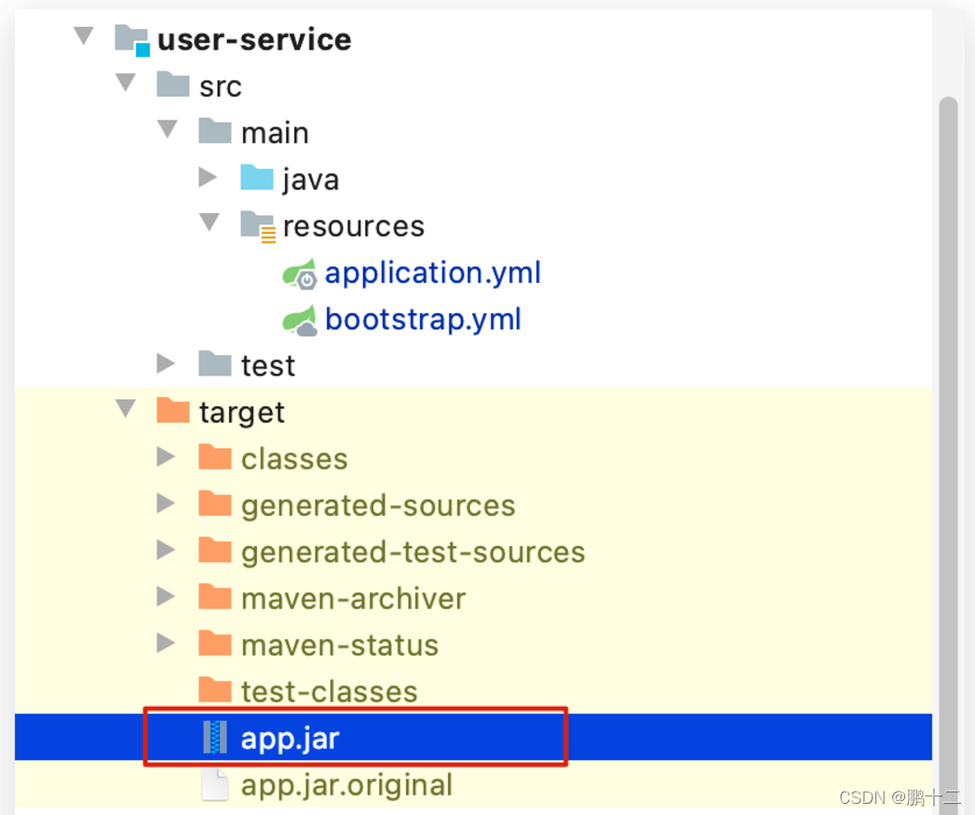Viewport: 975px width, 815px height.
Task: Click the archive icon of app.jar
Action: (216, 737)
